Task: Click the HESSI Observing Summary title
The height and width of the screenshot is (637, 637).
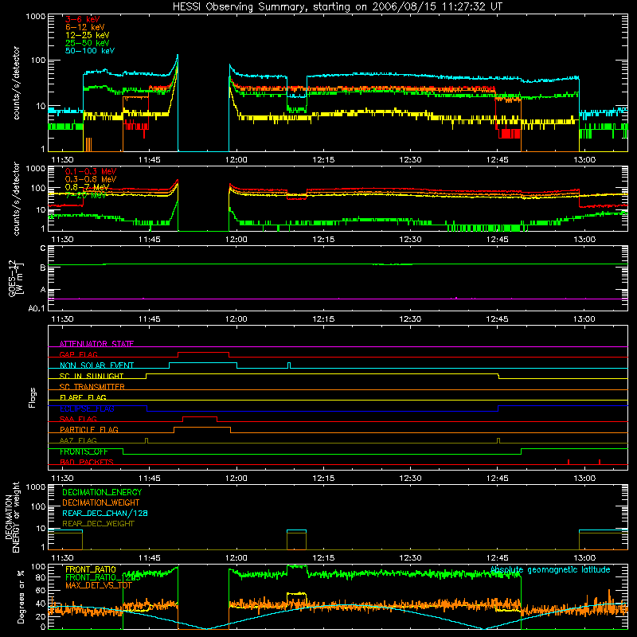Action: tap(338, 7)
